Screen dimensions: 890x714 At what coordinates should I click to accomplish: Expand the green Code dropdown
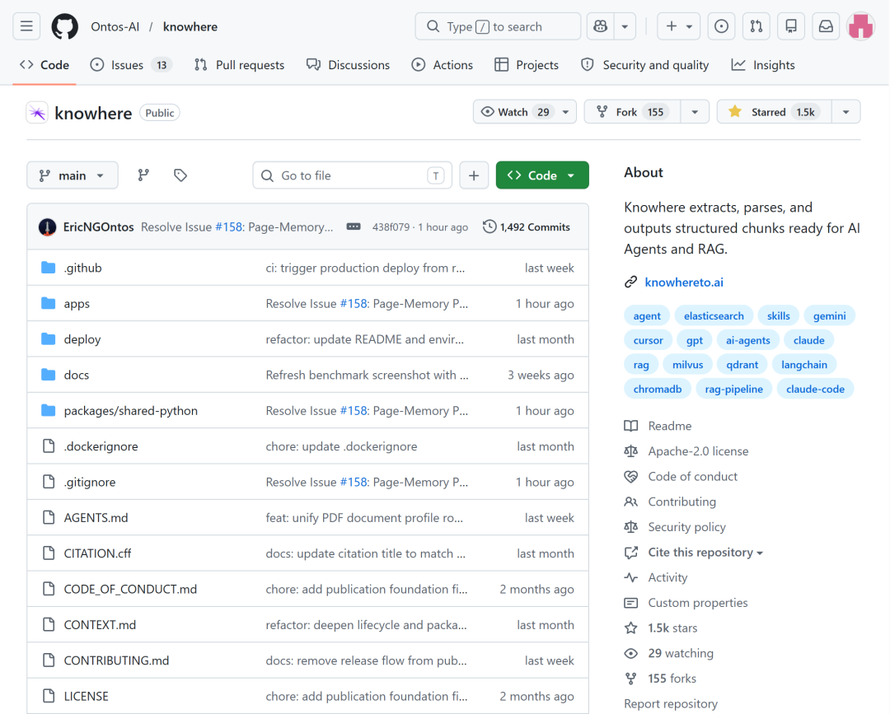tap(542, 175)
